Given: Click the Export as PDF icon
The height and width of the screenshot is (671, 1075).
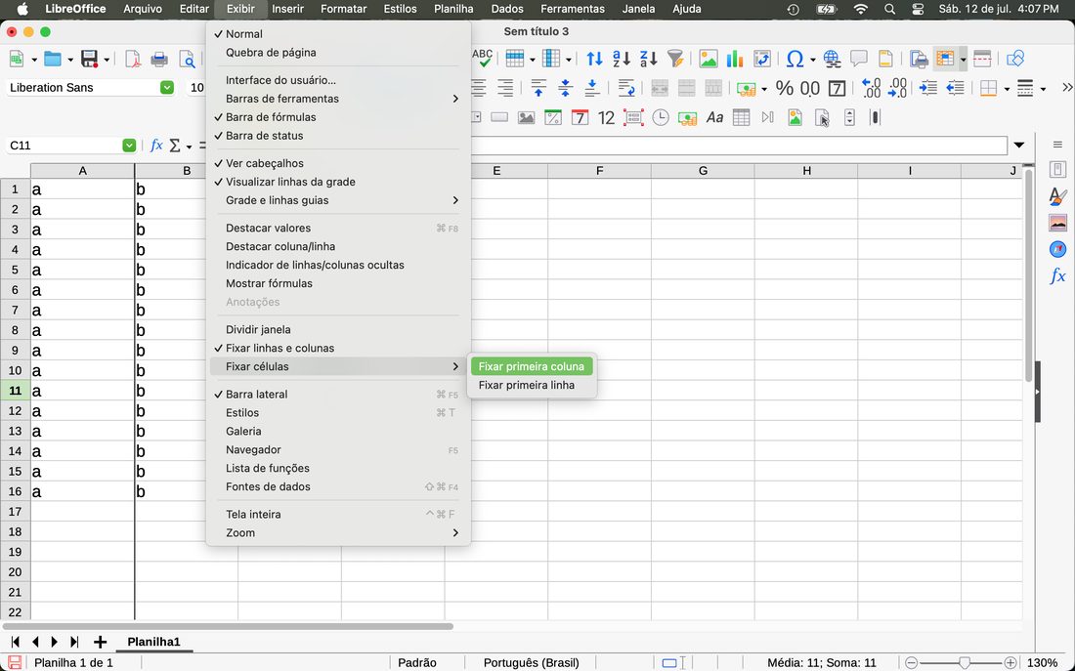Looking at the screenshot, I should coord(133,59).
